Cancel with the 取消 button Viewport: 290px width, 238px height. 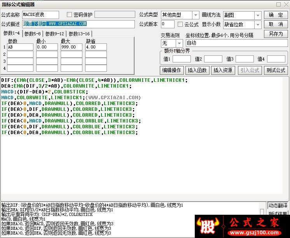[276, 24]
